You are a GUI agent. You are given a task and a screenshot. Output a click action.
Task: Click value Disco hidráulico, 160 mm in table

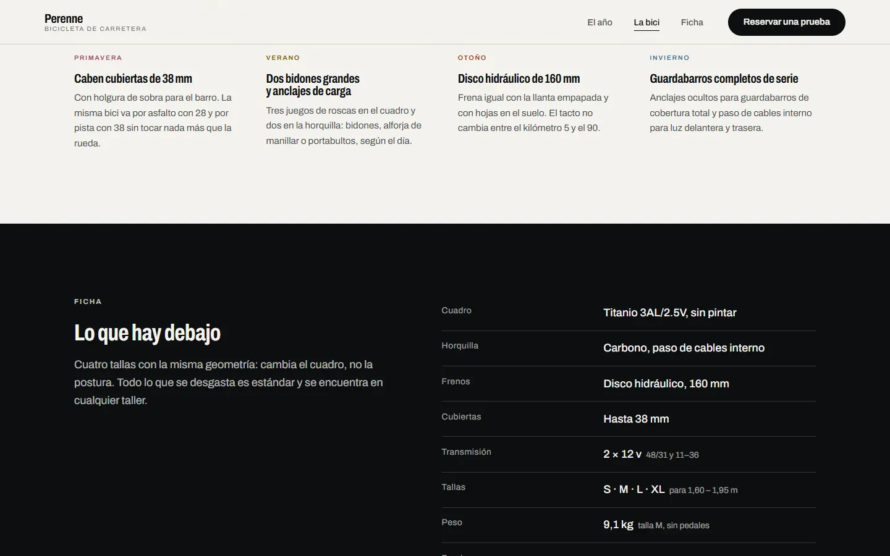click(x=666, y=384)
